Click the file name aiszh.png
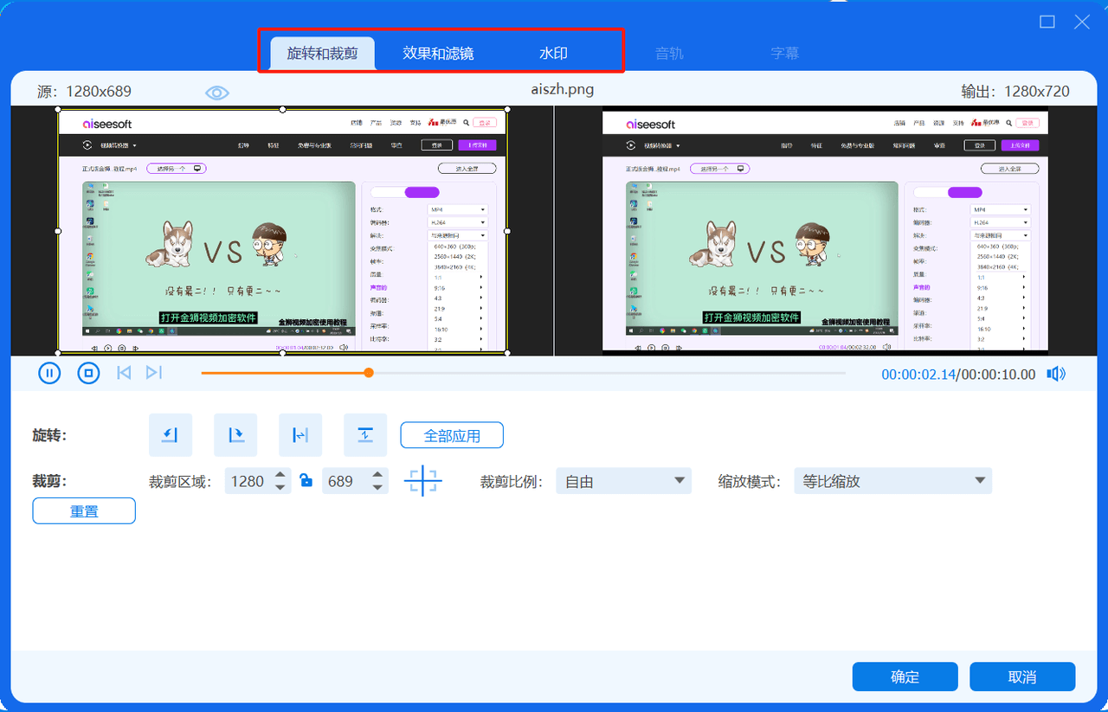This screenshot has height=712, width=1108. click(563, 89)
